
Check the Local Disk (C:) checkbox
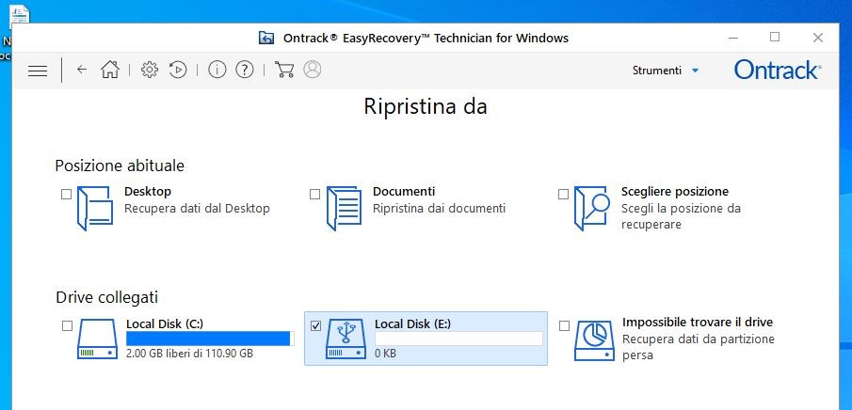pyautogui.click(x=67, y=325)
